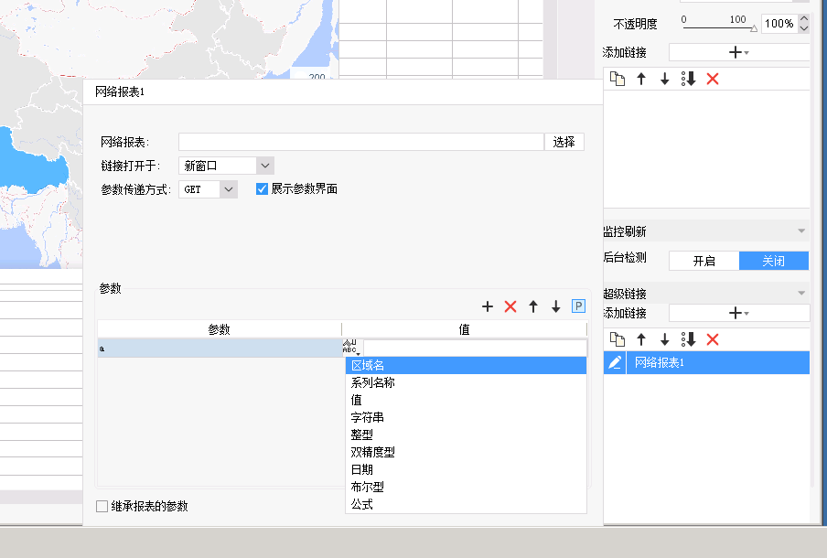This screenshot has height=558, width=827.
Task: Open upper 添加链接 plus dropdown
Action: [x=739, y=52]
